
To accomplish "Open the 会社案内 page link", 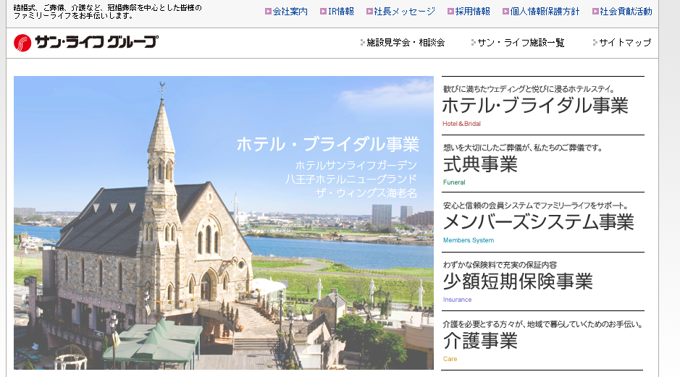I will (x=290, y=12).
